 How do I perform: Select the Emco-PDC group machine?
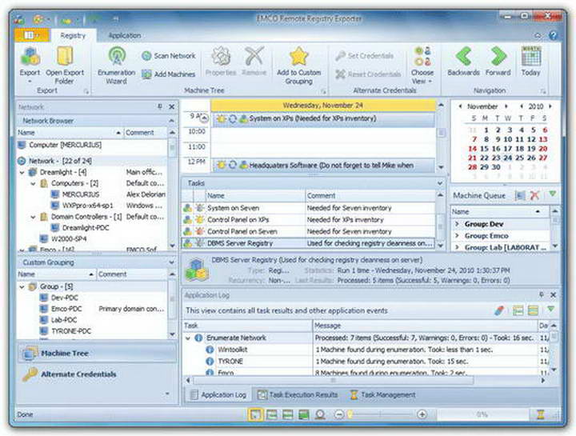point(66,309)
